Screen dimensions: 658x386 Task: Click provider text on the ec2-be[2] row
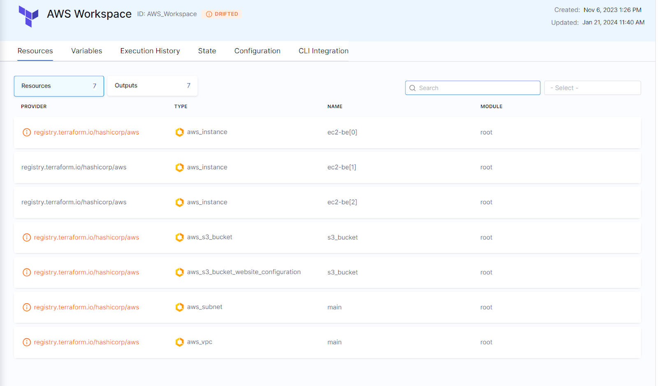(74, 202)
